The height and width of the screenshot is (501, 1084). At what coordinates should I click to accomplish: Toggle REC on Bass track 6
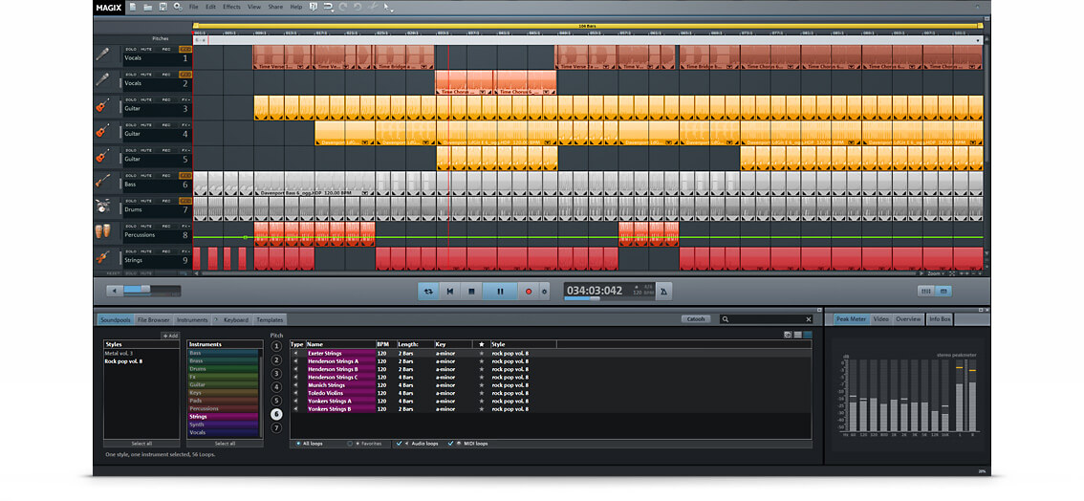166,176
